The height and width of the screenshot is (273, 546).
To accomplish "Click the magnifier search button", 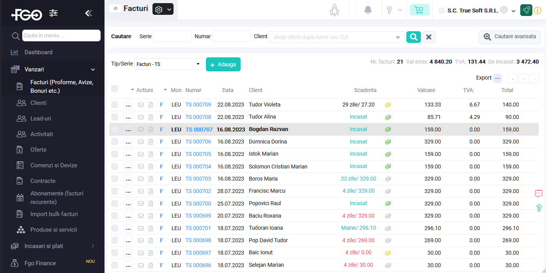I will 413,37.
